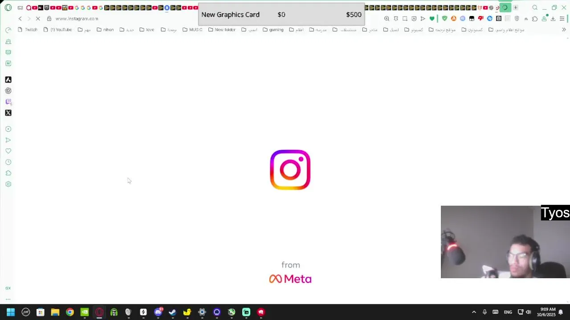
Task: Add page to bookmarks with green heart
Action: (x=432, y=19)
